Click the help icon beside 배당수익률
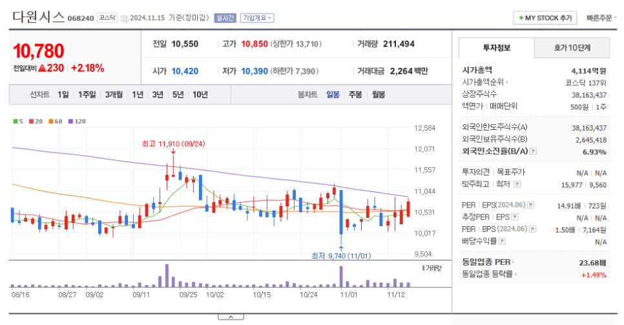This screenshot has width=624, height=325. [x=502, y=241]
